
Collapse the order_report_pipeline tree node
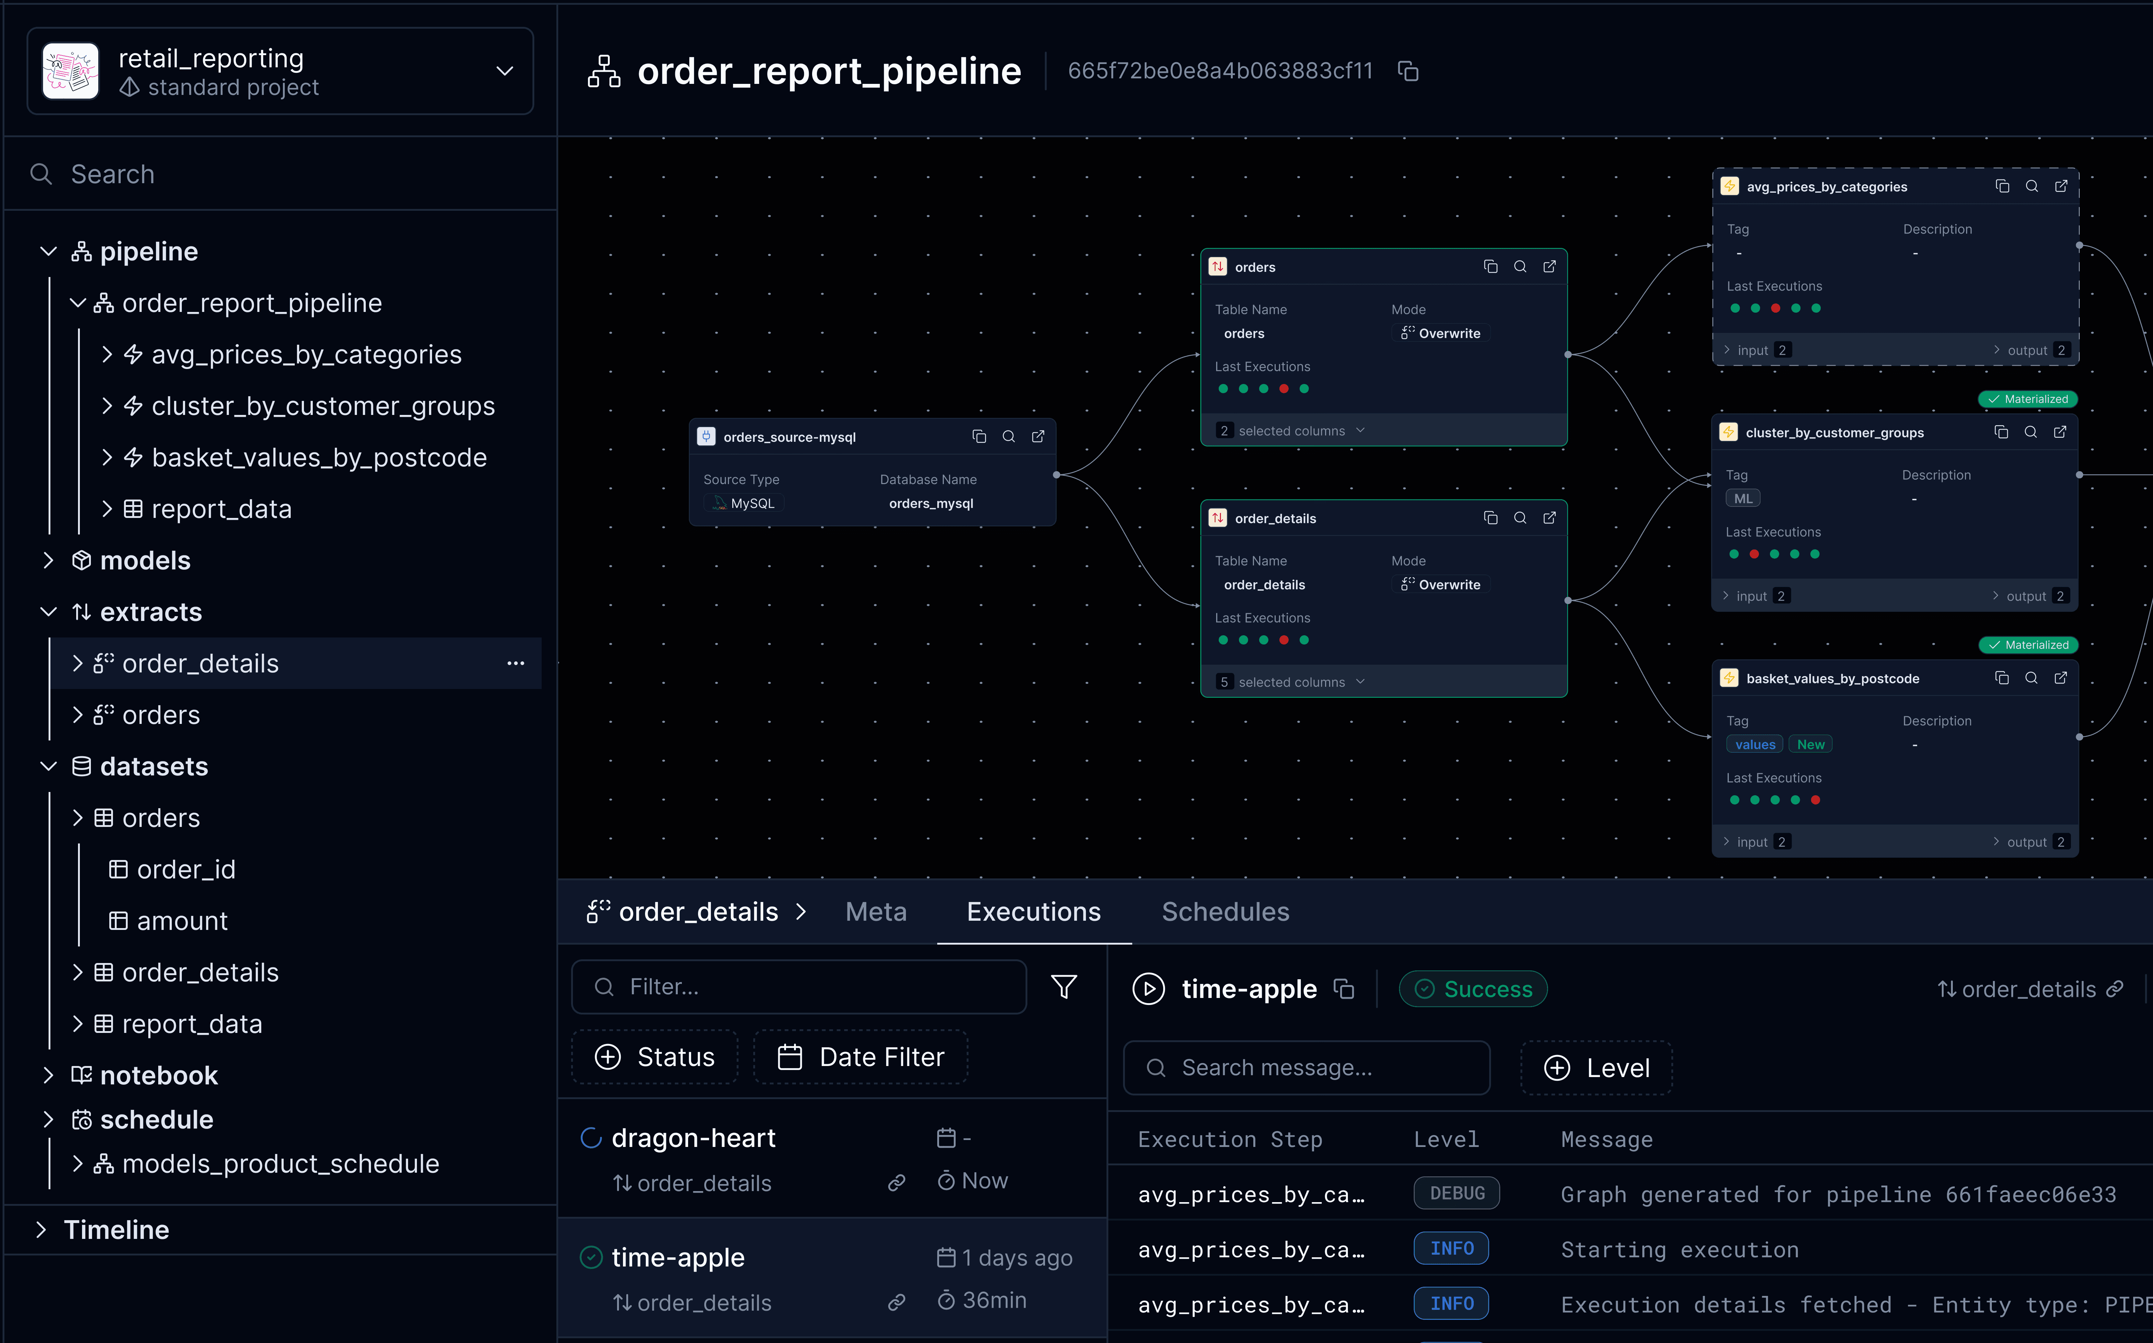click(78, 303)
